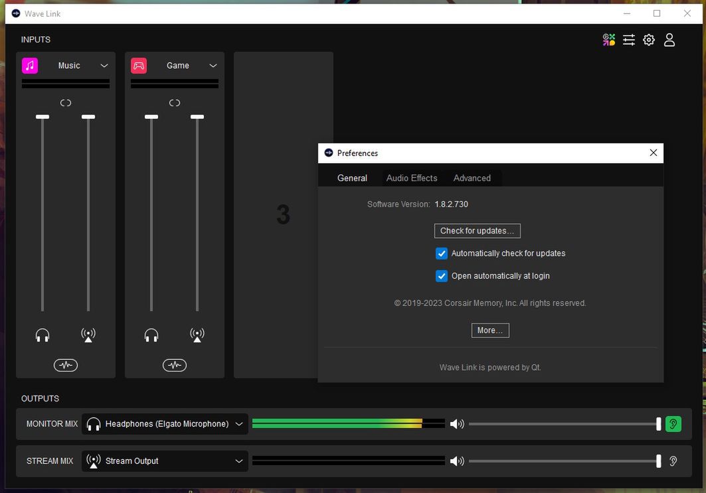Minimize the Wave Link window
This screenshot has height=493, width=706.
[627, 13]
